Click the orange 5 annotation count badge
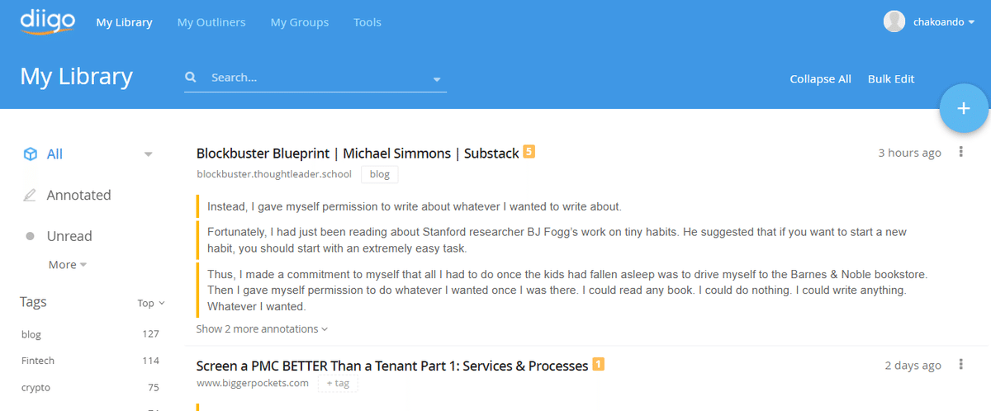The width and height of the screenshot is (991, 411). coord(529,152)
